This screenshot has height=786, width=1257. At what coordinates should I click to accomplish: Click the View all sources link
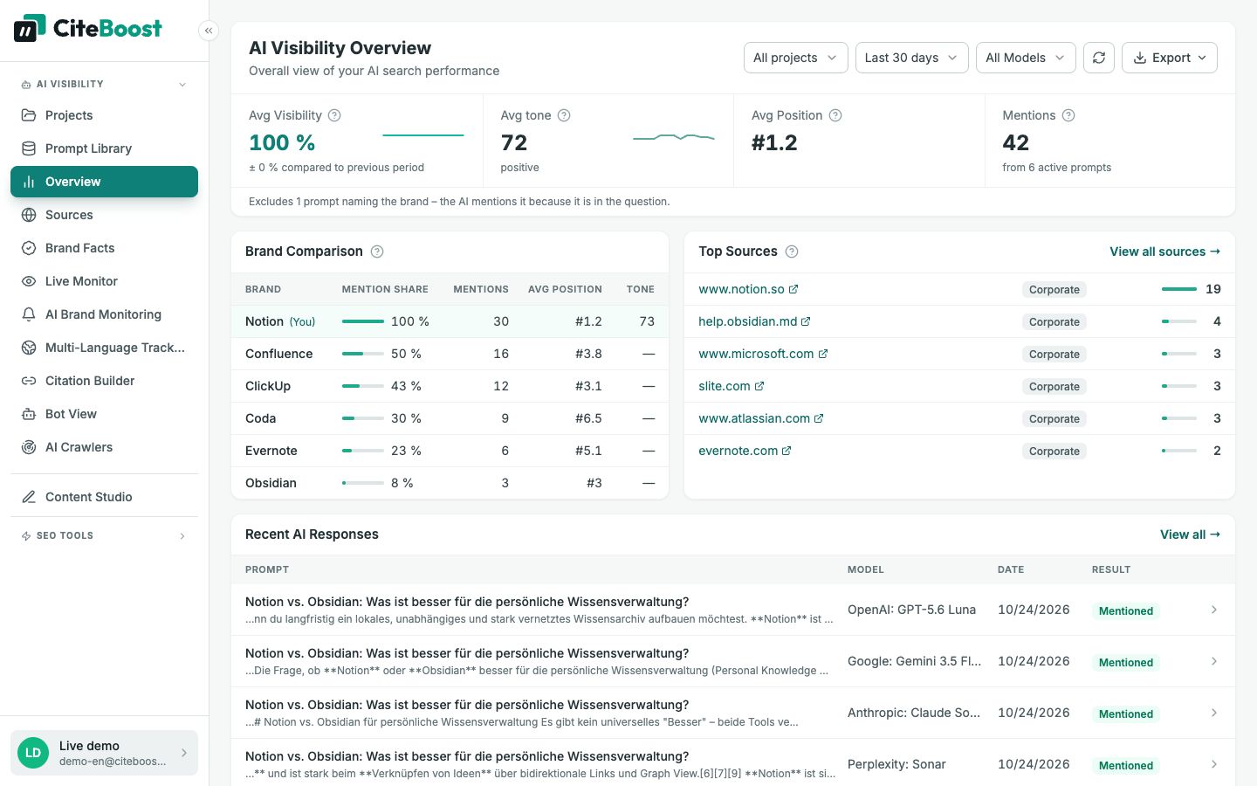(1164, 252)
